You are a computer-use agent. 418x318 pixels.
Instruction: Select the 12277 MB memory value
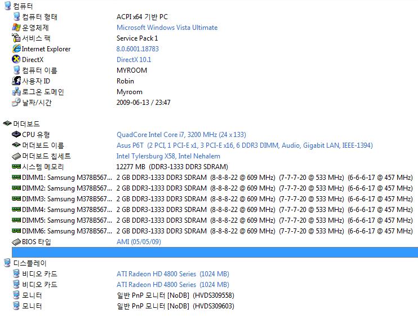click(172, 167)
